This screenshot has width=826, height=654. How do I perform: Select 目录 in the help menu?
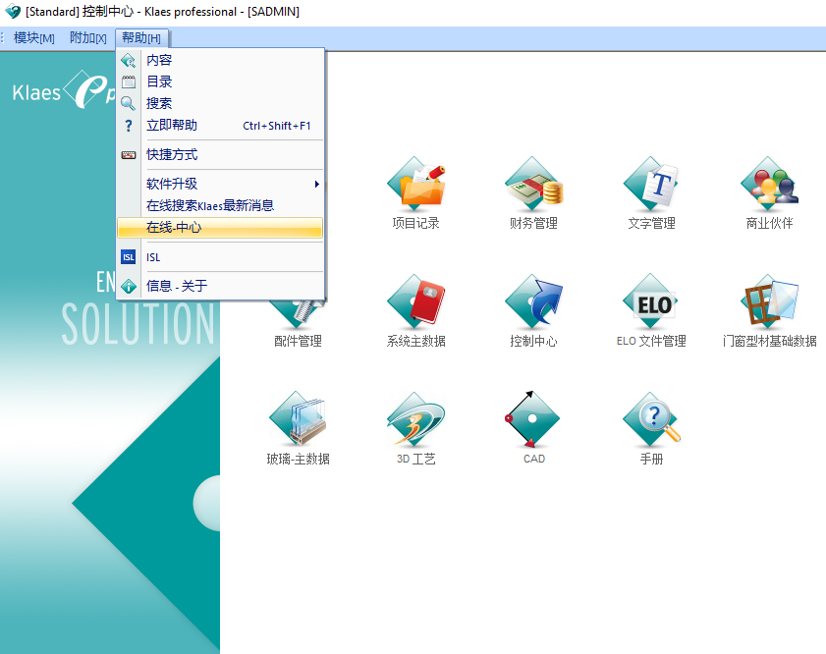click(x=220, y=82)
